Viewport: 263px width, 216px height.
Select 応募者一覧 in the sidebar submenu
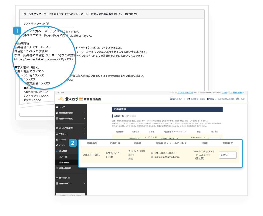pos(64,162)
